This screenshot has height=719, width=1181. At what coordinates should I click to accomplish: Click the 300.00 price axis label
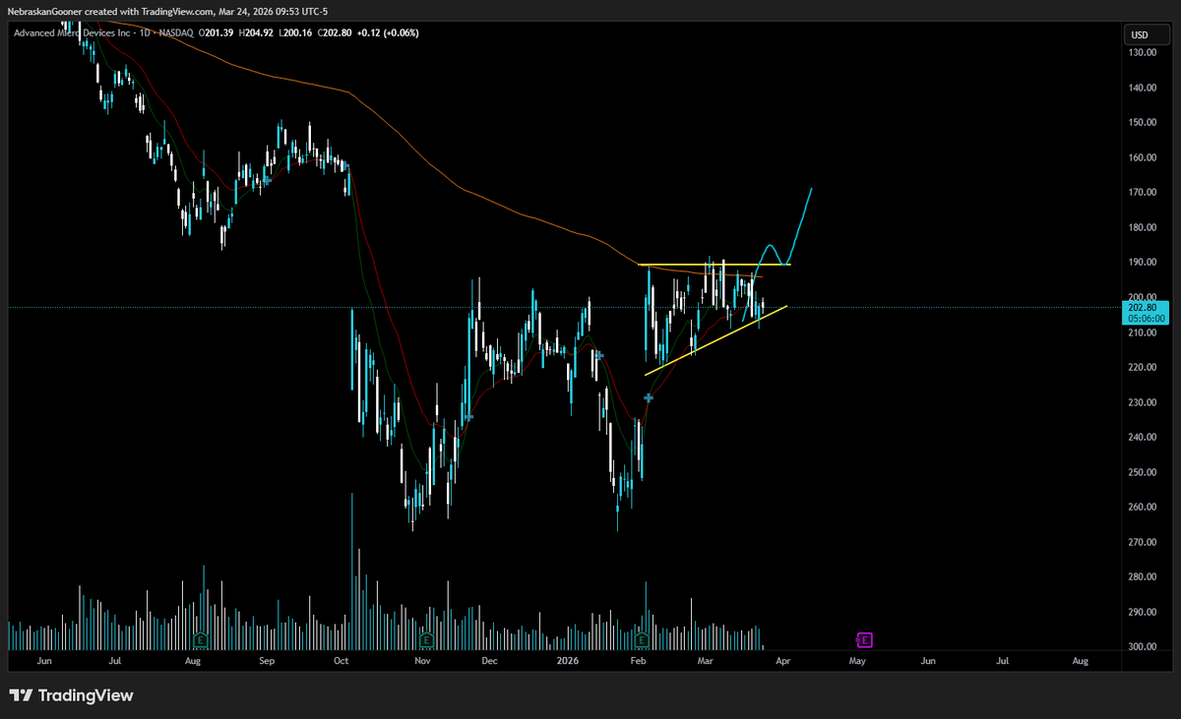pyautogui.click(x=1144, y=647)
